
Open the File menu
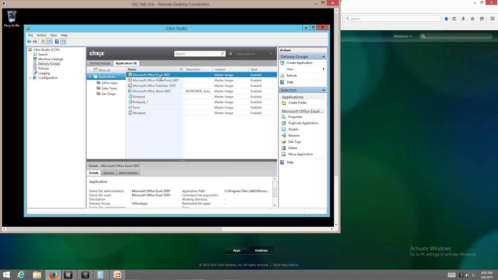pyautogui.click(x=30, y=35)
